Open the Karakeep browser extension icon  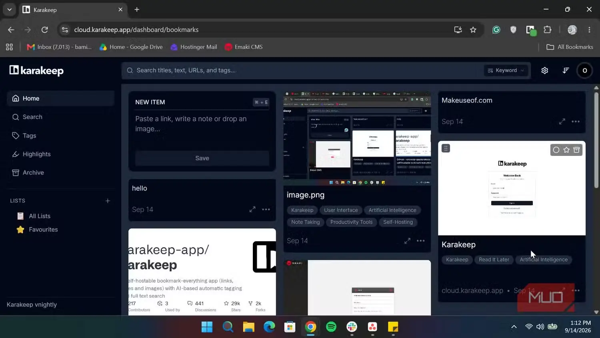click(x=531, y=30)
